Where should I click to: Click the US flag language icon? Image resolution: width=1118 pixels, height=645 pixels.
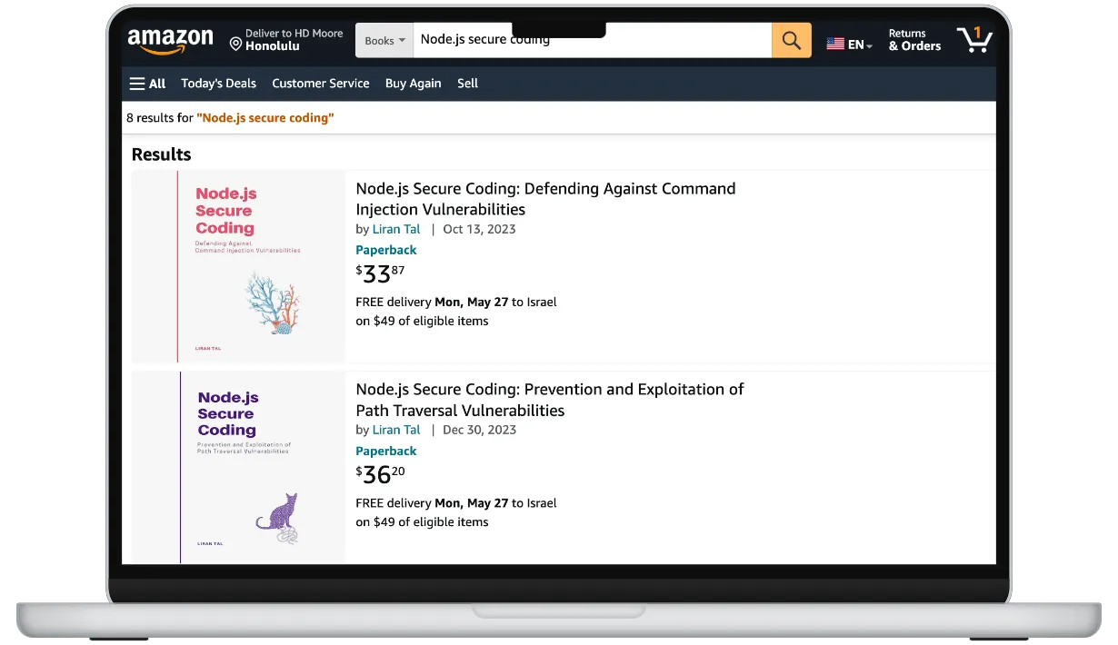[834, 42]
